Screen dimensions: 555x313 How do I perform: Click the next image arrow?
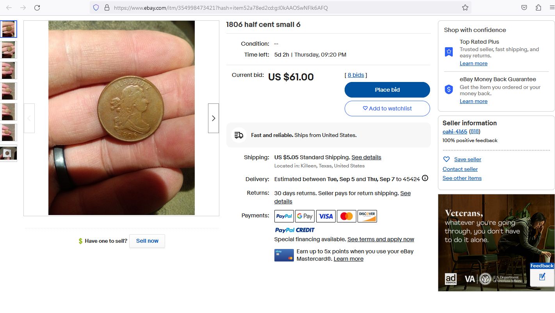click(x=213, y=118)
